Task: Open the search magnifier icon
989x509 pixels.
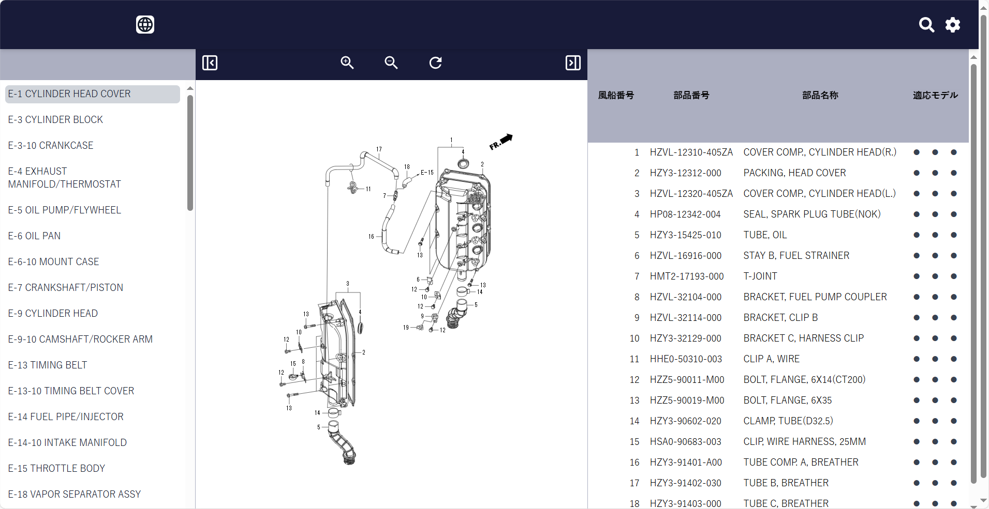Action: coord(926,25)
